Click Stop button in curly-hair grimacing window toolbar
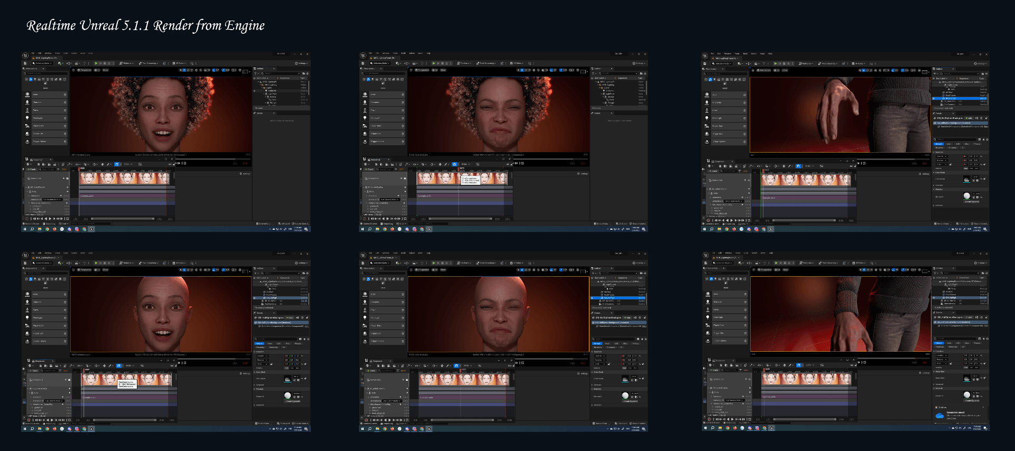The image size is (1015, 451). coord(442,63)
